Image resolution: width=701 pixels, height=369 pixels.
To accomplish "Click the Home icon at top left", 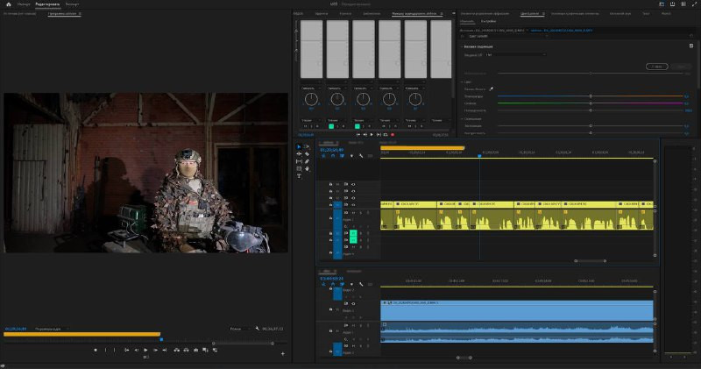I will [x=8, y=4].
